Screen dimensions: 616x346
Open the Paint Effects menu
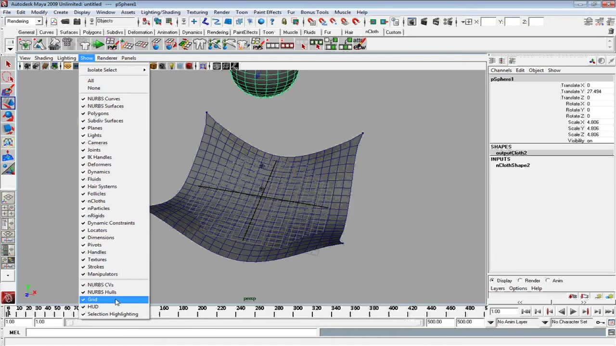[x=268, y=12]
